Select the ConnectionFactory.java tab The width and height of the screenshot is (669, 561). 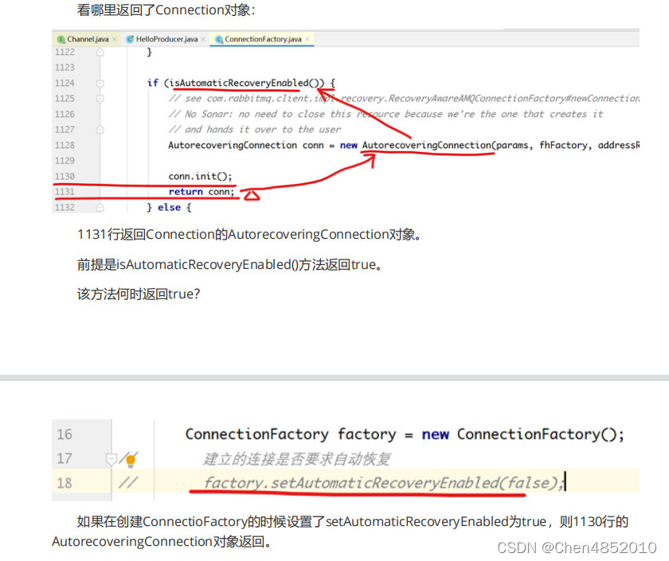(262, 39)
